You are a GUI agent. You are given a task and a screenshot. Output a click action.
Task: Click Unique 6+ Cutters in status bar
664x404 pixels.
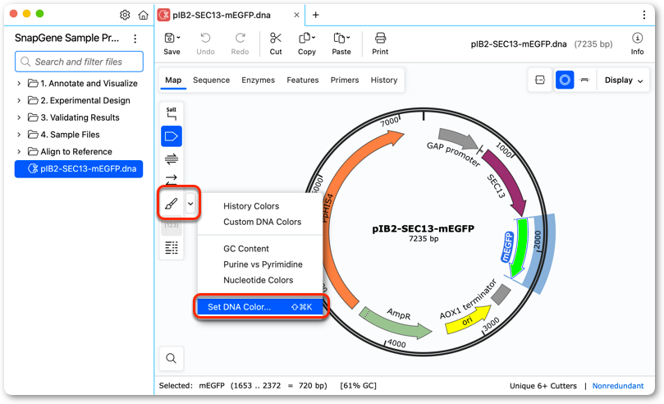[543, 386]
